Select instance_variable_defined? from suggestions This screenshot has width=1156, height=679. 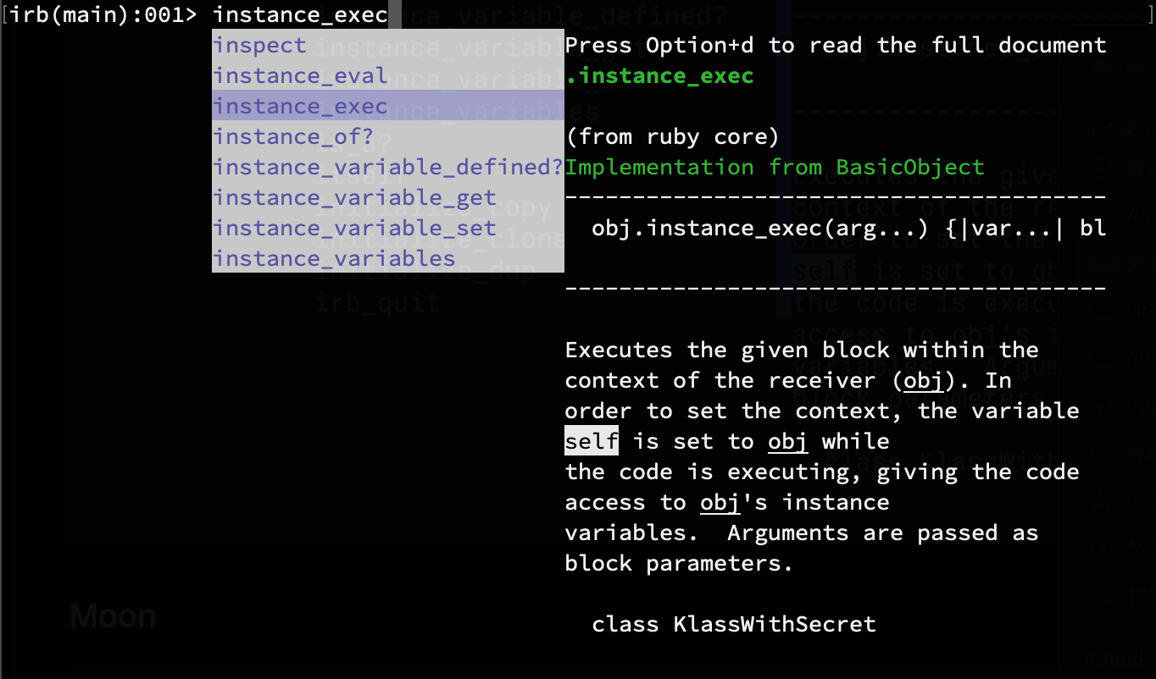point(387,167)
